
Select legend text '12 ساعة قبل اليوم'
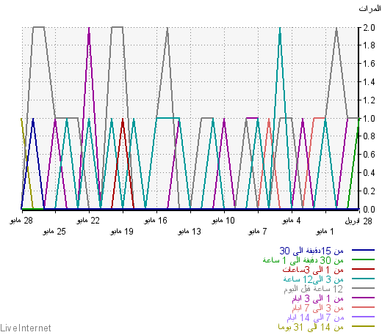pyautogui.click(x=314, y=289)
